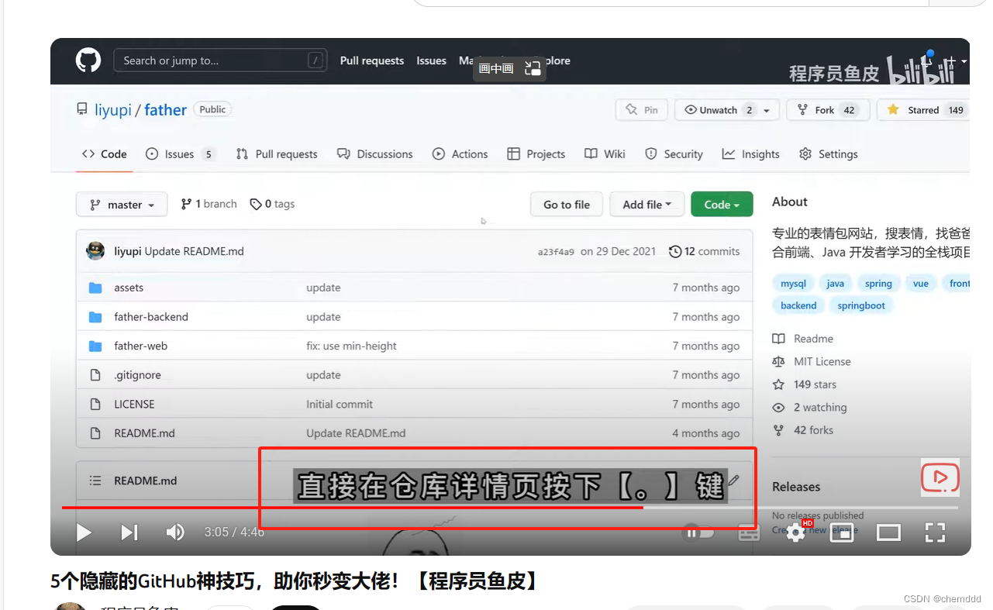993x610 pixels.
Task: Open Pull requests in GitHub header
Action: click(372, 60)
